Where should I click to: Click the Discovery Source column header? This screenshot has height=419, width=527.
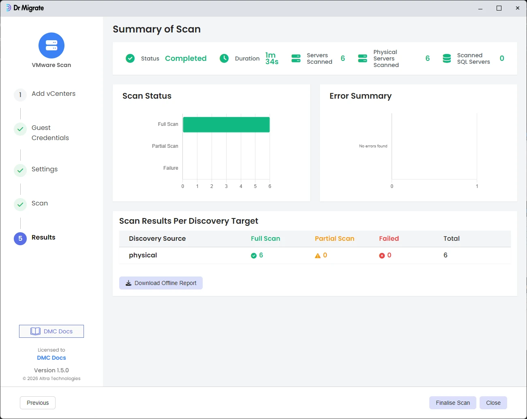coord(157,239)
